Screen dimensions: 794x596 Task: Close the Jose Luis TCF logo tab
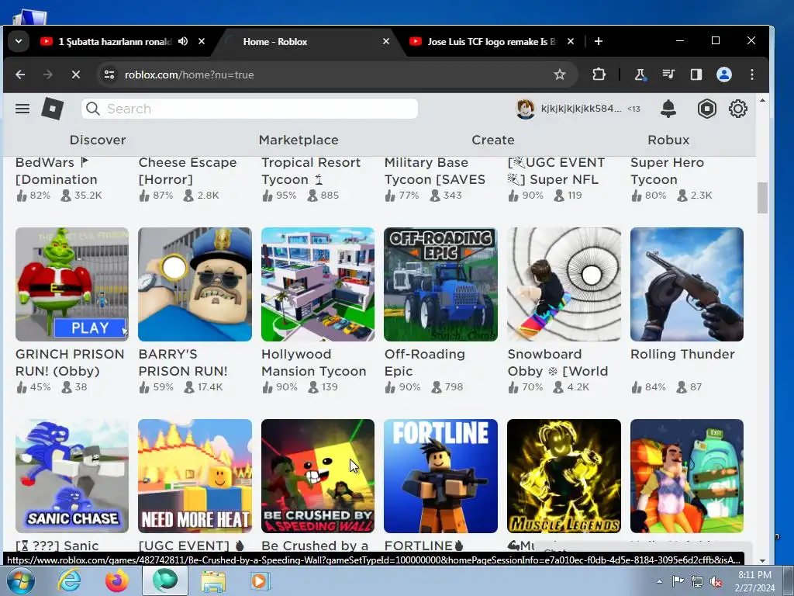571,41
